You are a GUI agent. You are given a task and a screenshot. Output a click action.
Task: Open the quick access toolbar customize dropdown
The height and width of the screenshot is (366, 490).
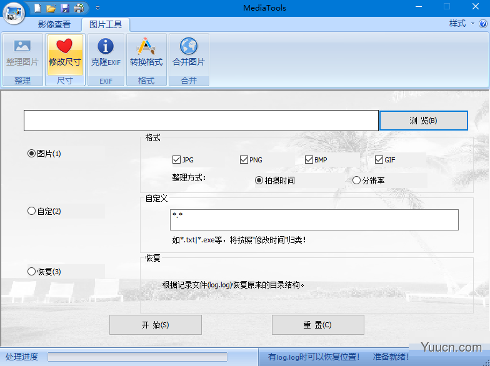97,8
